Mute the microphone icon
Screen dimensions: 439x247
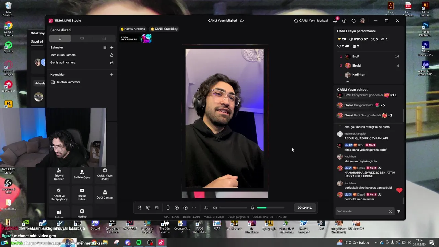(252, 208)
